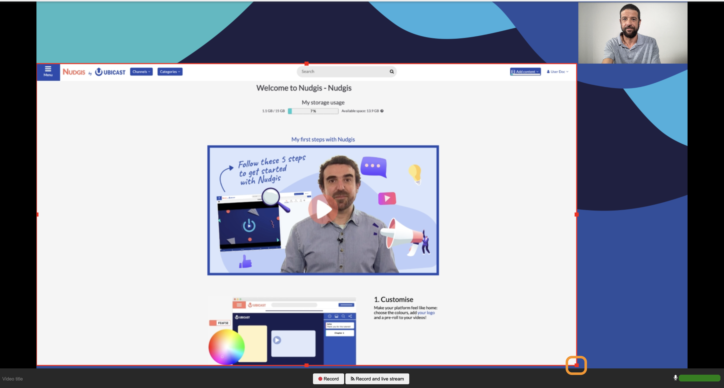Open the hamburger Menu button
Screen dimensions: 724x388
click(48, 72)
